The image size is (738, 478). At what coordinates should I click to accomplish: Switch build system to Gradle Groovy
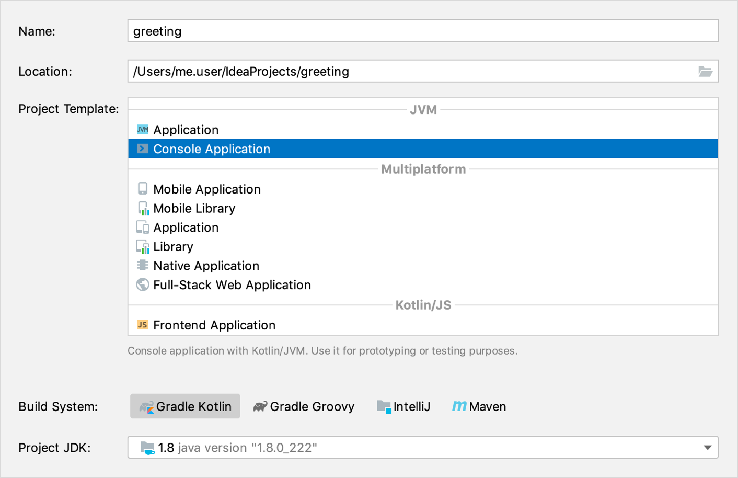(303, 406)
